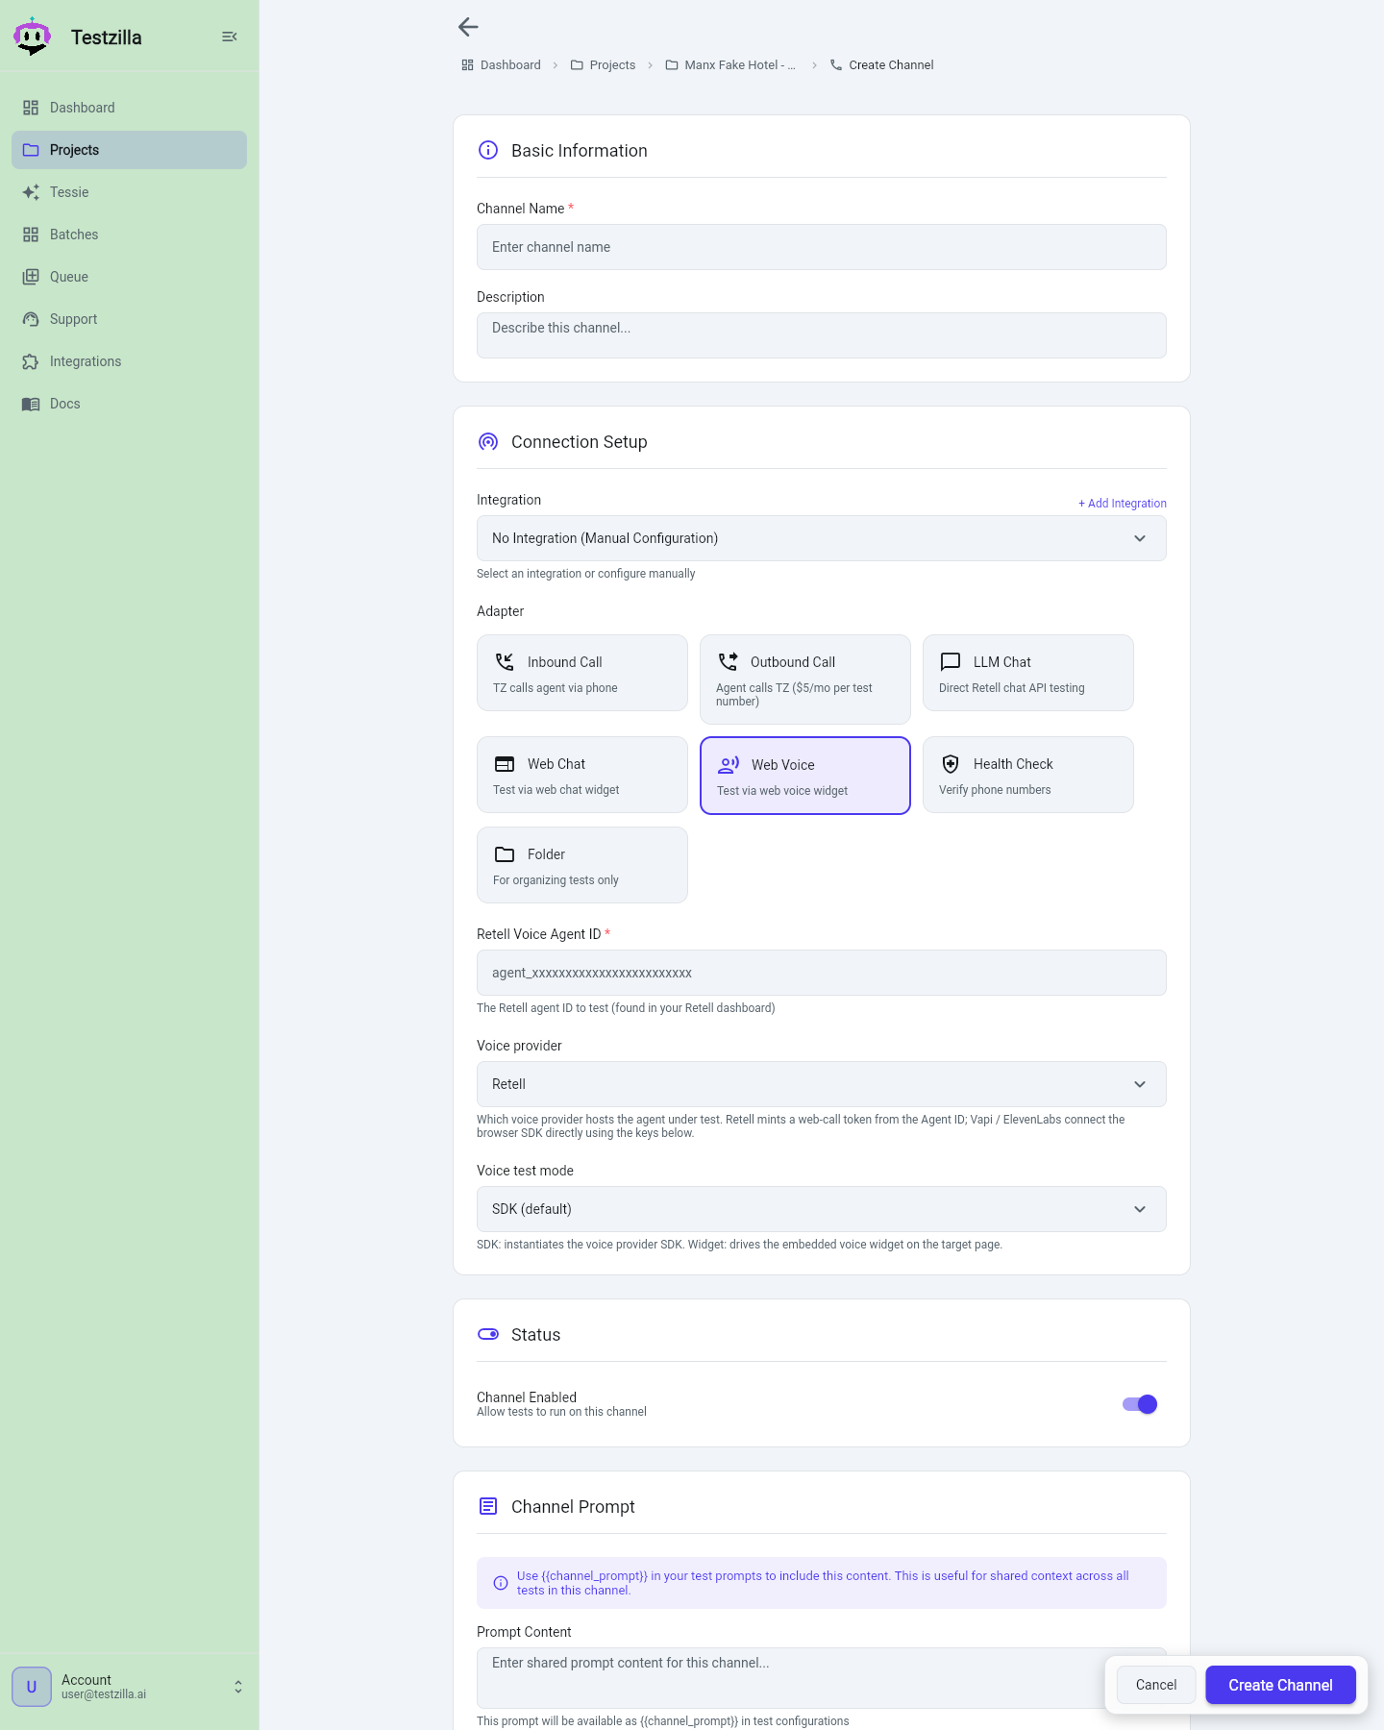
Task: Click the info icon in channel prompt hint
Action: point(501,1583)
